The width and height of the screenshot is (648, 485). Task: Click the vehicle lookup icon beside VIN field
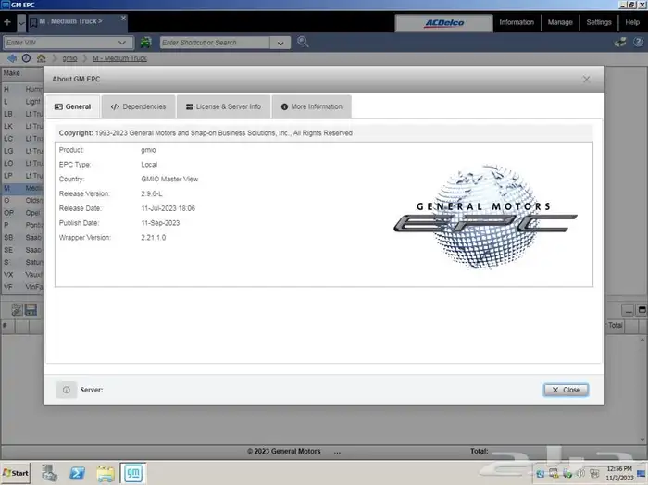coord(146,43)
